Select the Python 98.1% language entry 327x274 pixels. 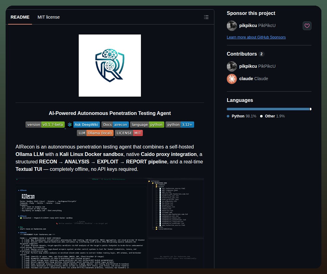(x=241, y=116)
